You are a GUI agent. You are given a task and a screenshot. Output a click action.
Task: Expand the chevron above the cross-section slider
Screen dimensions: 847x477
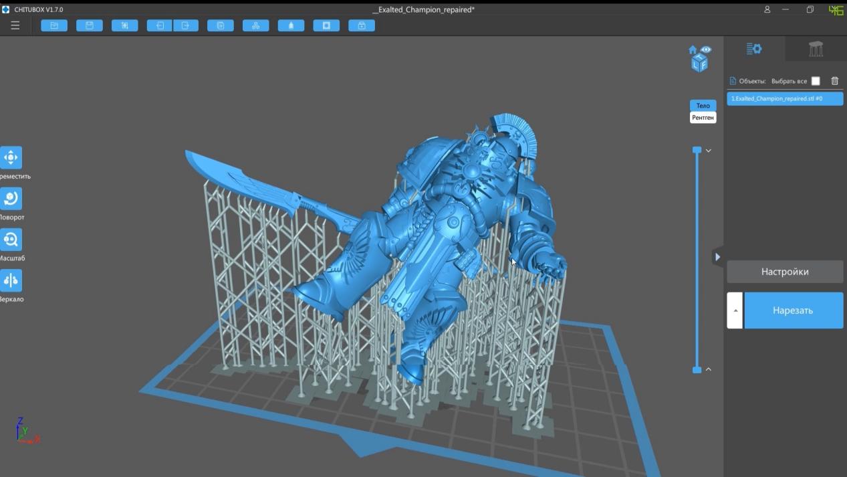708,151
